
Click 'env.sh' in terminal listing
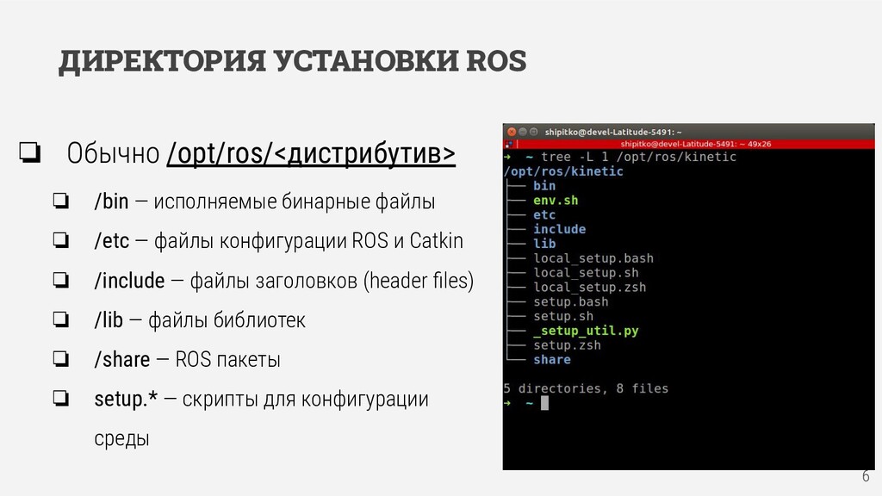click(556, 200)
